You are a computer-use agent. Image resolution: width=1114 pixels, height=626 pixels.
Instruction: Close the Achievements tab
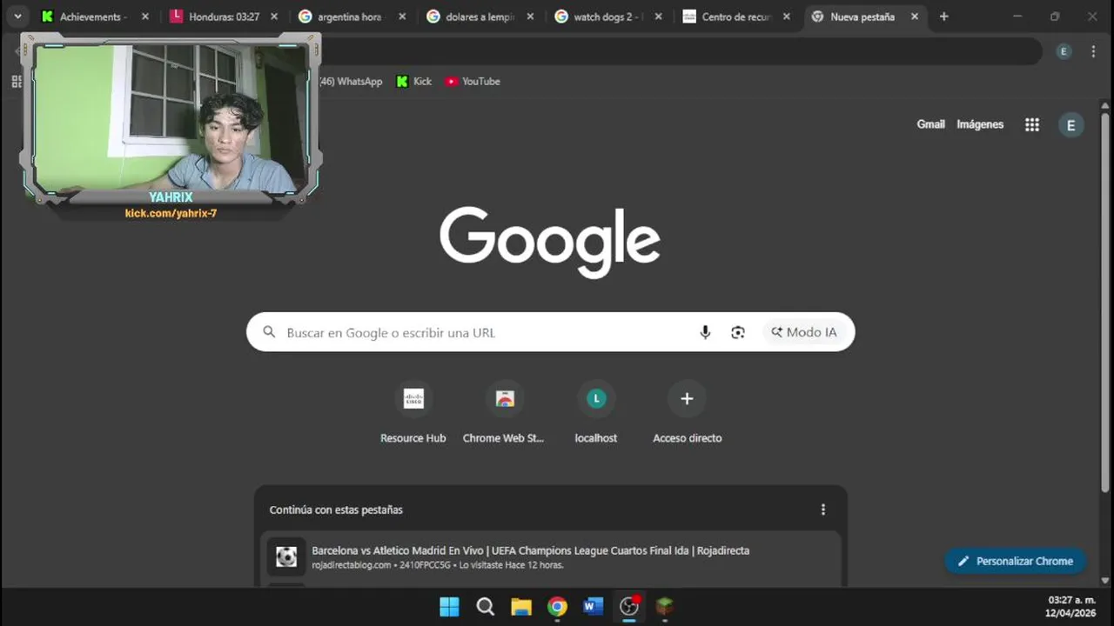tap(145, 17)
